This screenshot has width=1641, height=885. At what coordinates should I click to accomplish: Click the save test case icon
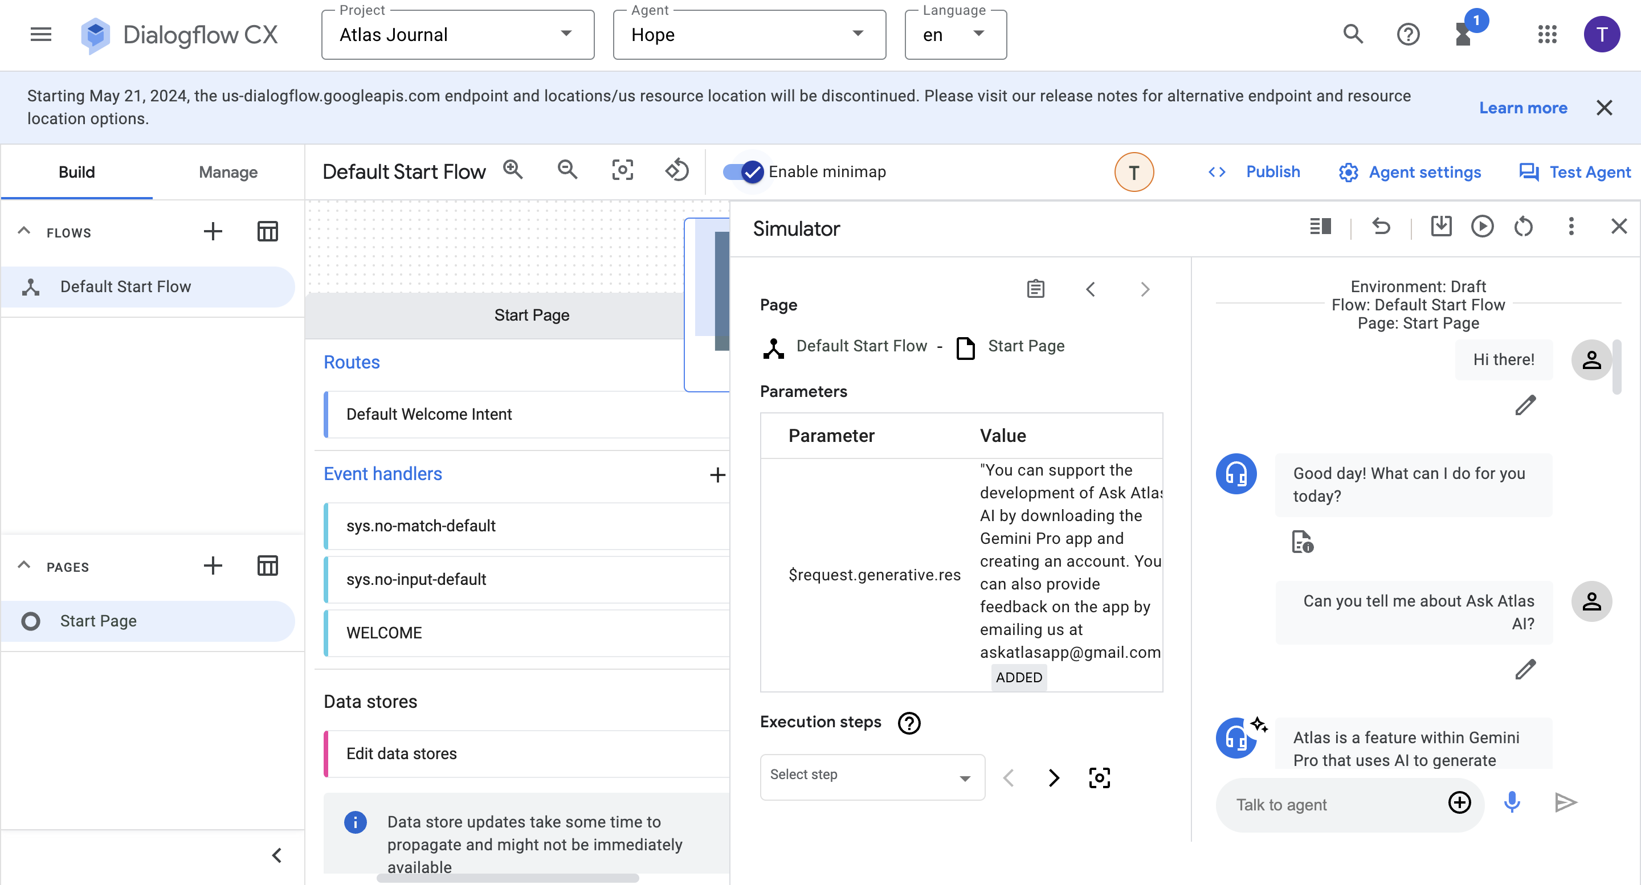1441,226
